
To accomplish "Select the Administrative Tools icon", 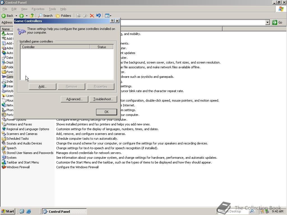I will click(4, 48).
